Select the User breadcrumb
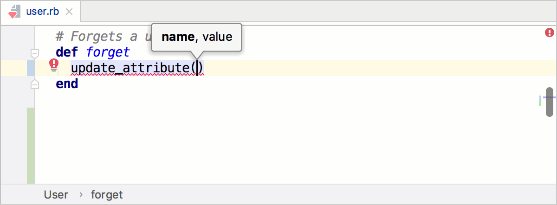This screenshot has width=557, height=205. tap(56, 195)
